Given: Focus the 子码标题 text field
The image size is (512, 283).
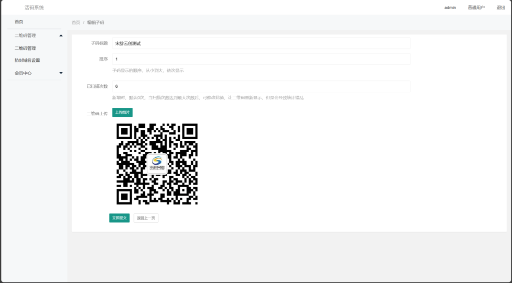Looking at the screenshot, I should point(261,43).
